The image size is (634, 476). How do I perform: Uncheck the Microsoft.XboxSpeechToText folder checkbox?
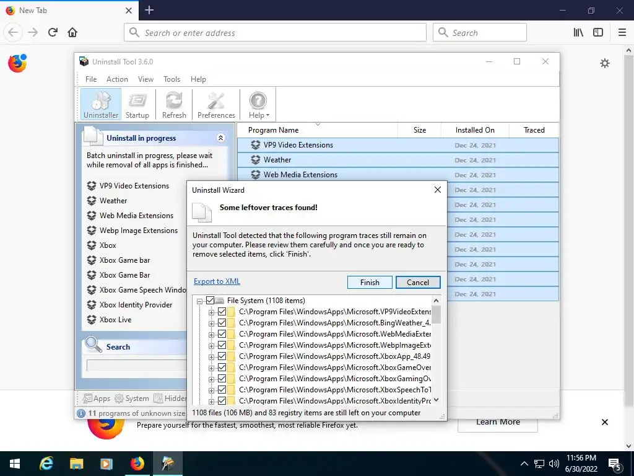click(222, 390)
